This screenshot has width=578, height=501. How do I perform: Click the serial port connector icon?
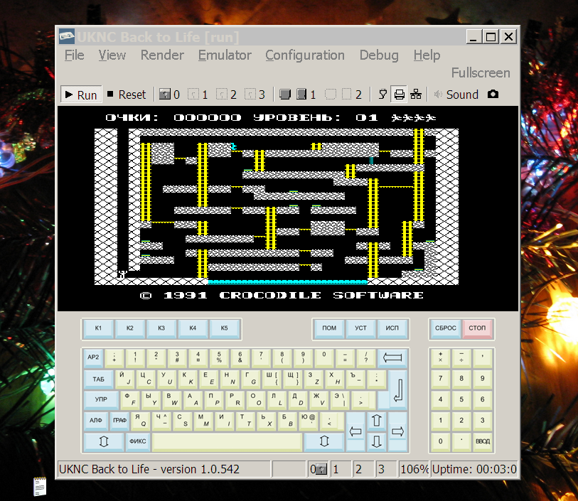pyautogui.click(x=382, y=95)
